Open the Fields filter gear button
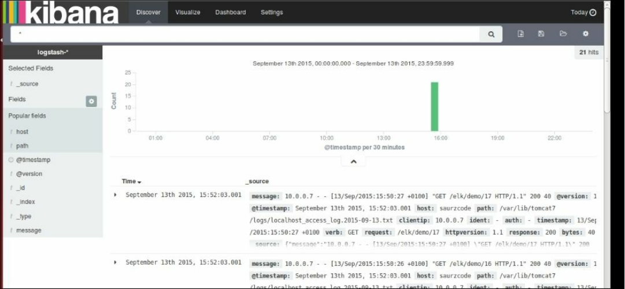This screenshot has height=289, width=625. pyautogui.click(x=91, y=101)
